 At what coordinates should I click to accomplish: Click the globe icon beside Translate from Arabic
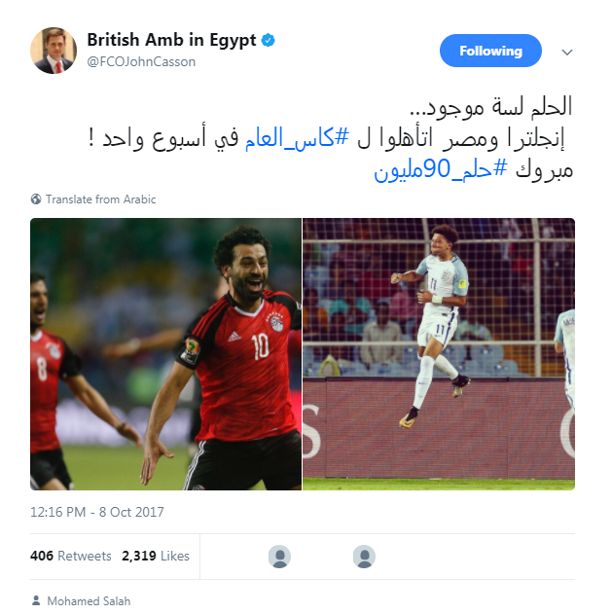(x=36, y=199)
